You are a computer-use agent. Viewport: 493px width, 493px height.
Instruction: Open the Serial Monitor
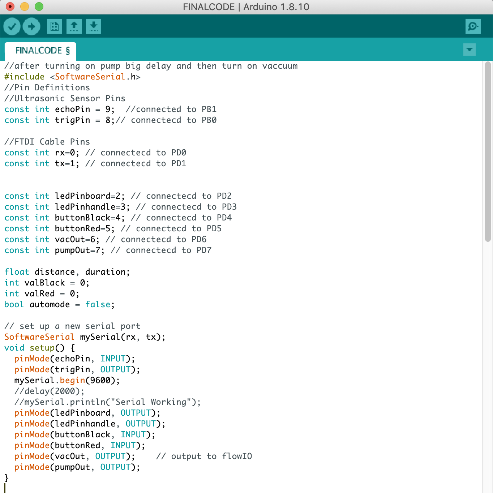473,26
